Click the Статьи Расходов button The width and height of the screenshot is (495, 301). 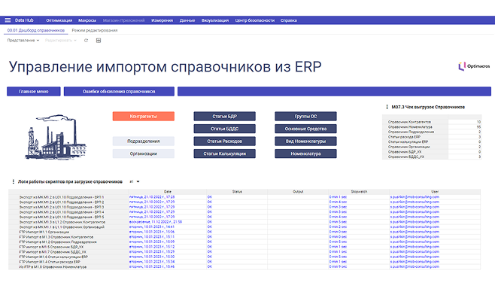point(224,141)
